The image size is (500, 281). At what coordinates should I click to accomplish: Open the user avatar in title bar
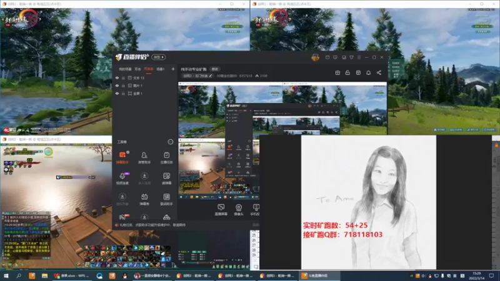coord(315,57)
